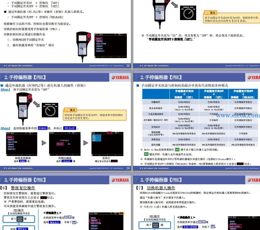Click the QUICK MENU screenshot on the 警报复位 slide

(106, 221)
